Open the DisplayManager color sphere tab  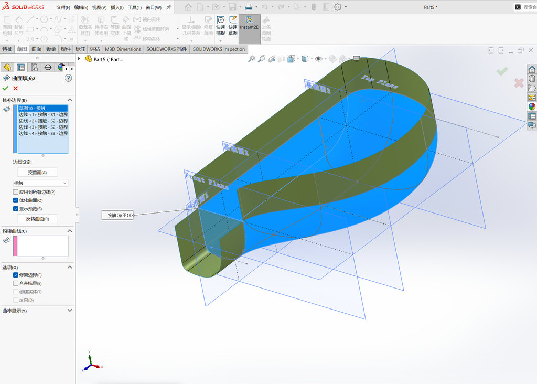click(x=61, y=68)
